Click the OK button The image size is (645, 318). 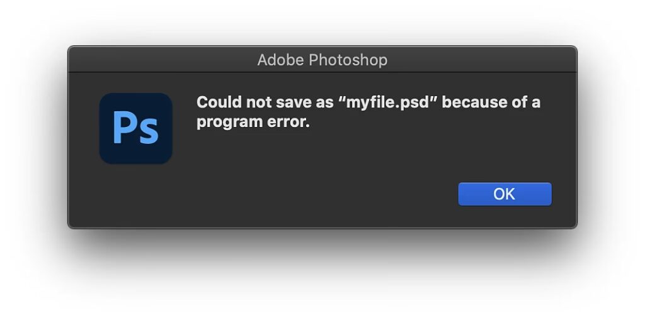point(505,194)
